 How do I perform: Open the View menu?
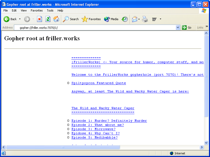[24, 10]
